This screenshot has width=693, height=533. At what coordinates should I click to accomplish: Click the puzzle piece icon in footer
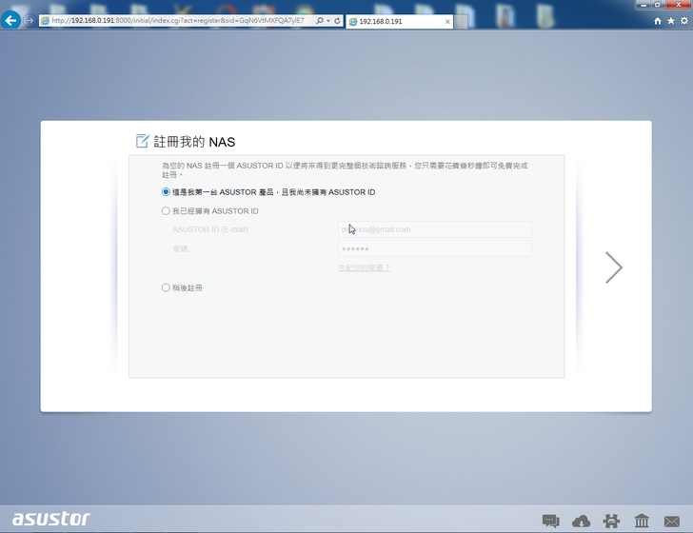pos(611,521)
